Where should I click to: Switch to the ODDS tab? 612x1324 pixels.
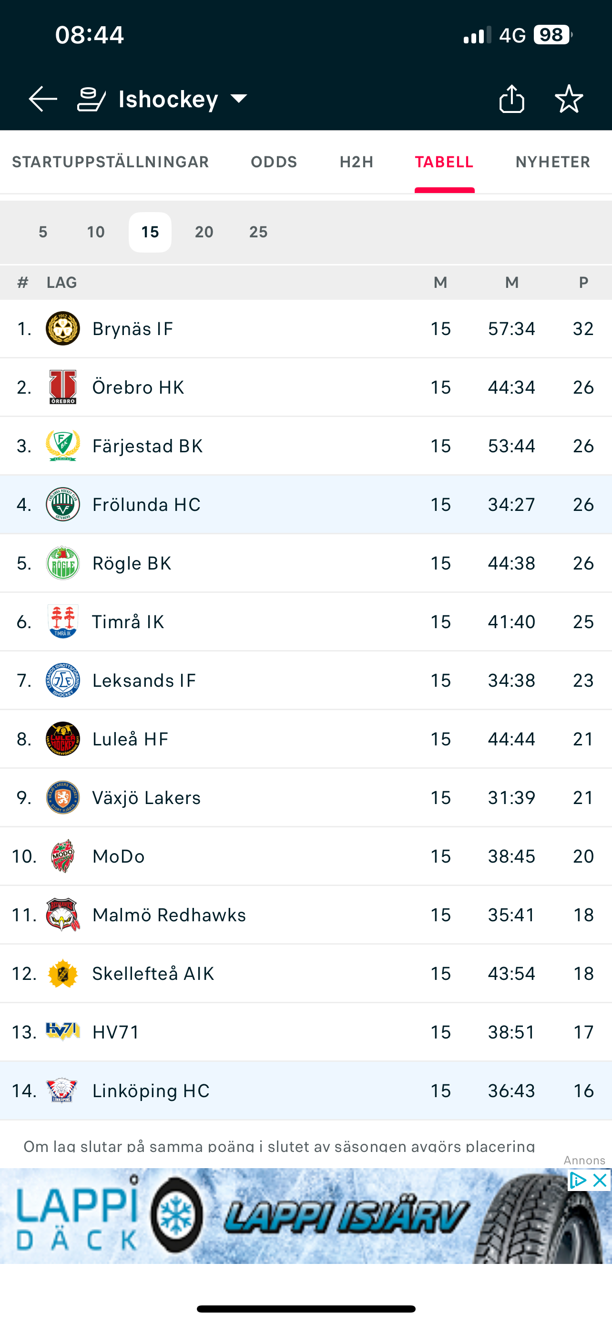(x=274, y=162)
